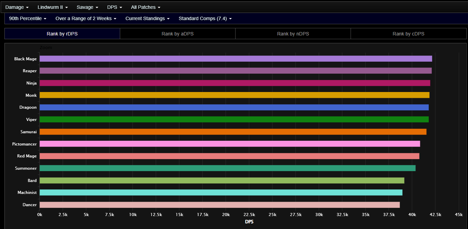Click the Dragoon axis label
The image size is (468, 229).
(x=28, y=107)
